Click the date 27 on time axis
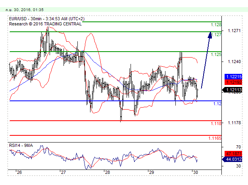 (63, 173)
